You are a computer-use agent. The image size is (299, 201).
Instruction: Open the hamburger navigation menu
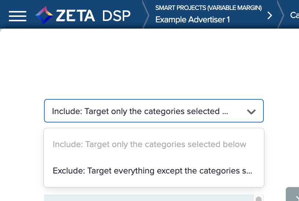coord(18,15)
